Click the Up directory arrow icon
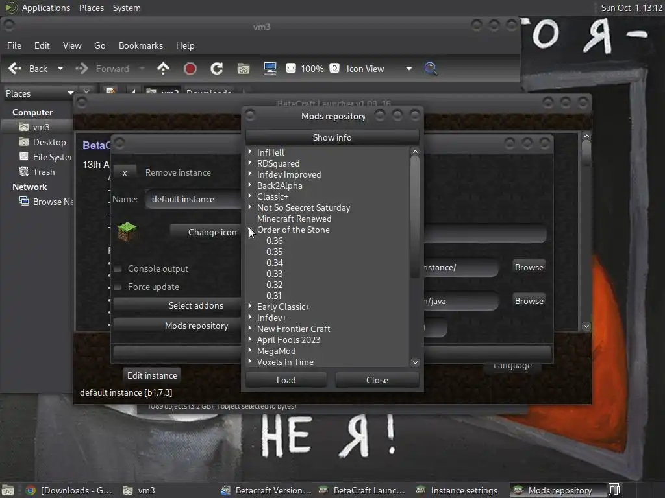Screen dimensions: 665x498 click(163, 69)
